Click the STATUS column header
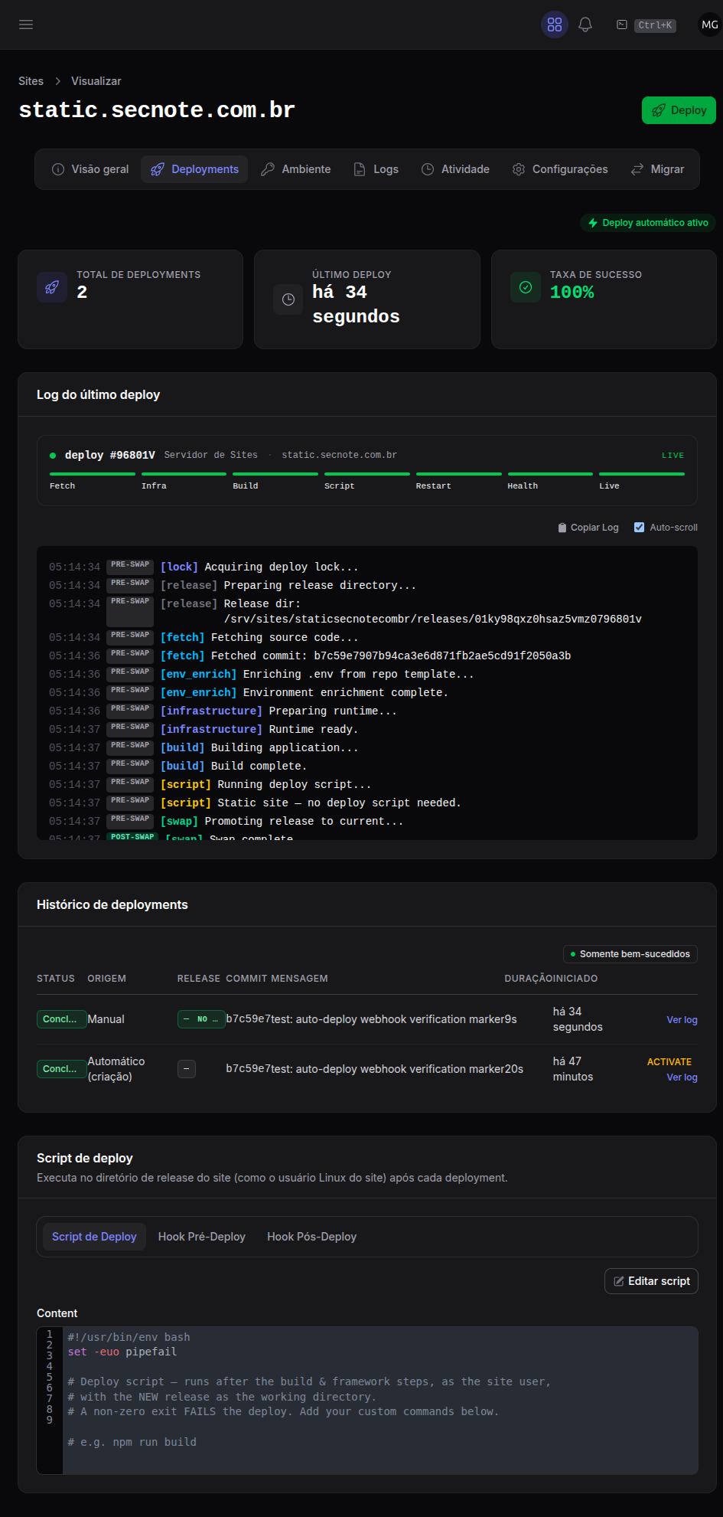The width and height of the screenshot is (723, 1517). (x=56, y=979)
